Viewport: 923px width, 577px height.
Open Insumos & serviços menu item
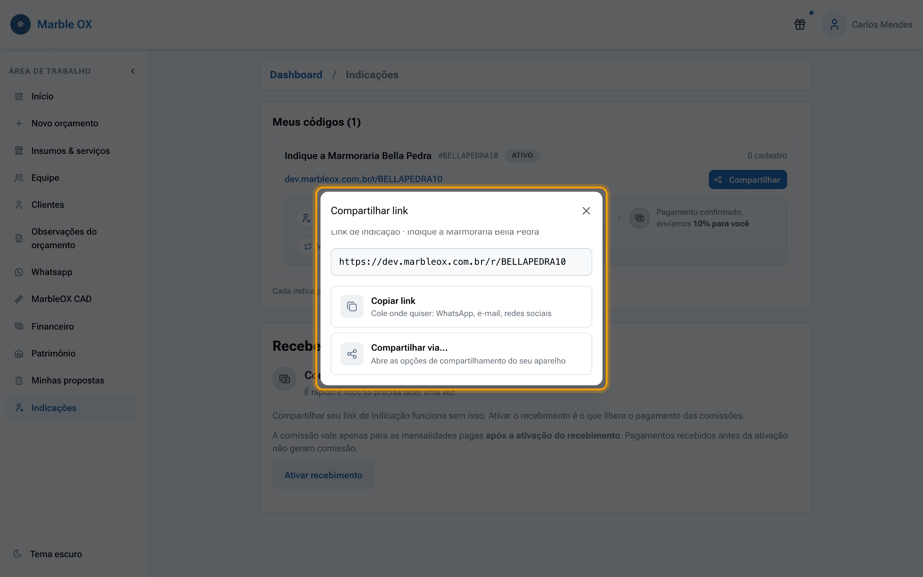(x=71, y=151)
